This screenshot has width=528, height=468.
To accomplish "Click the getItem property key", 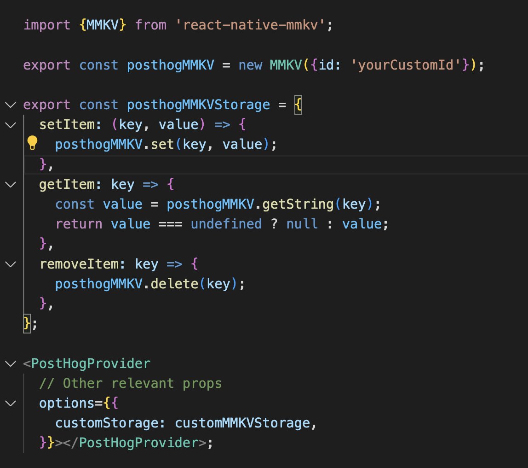I will tap(67, 184).
